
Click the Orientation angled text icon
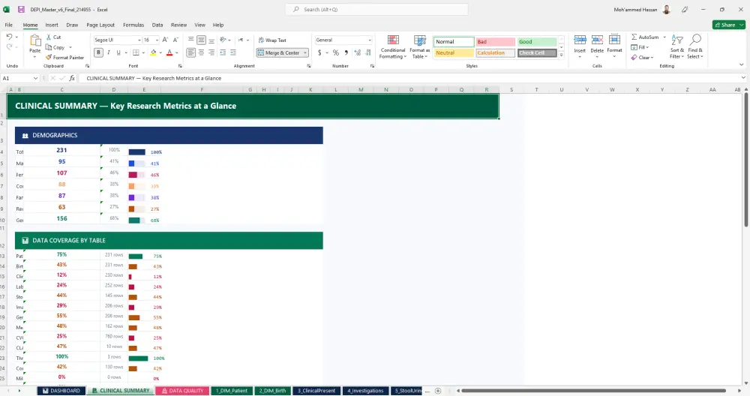(223, 40)
